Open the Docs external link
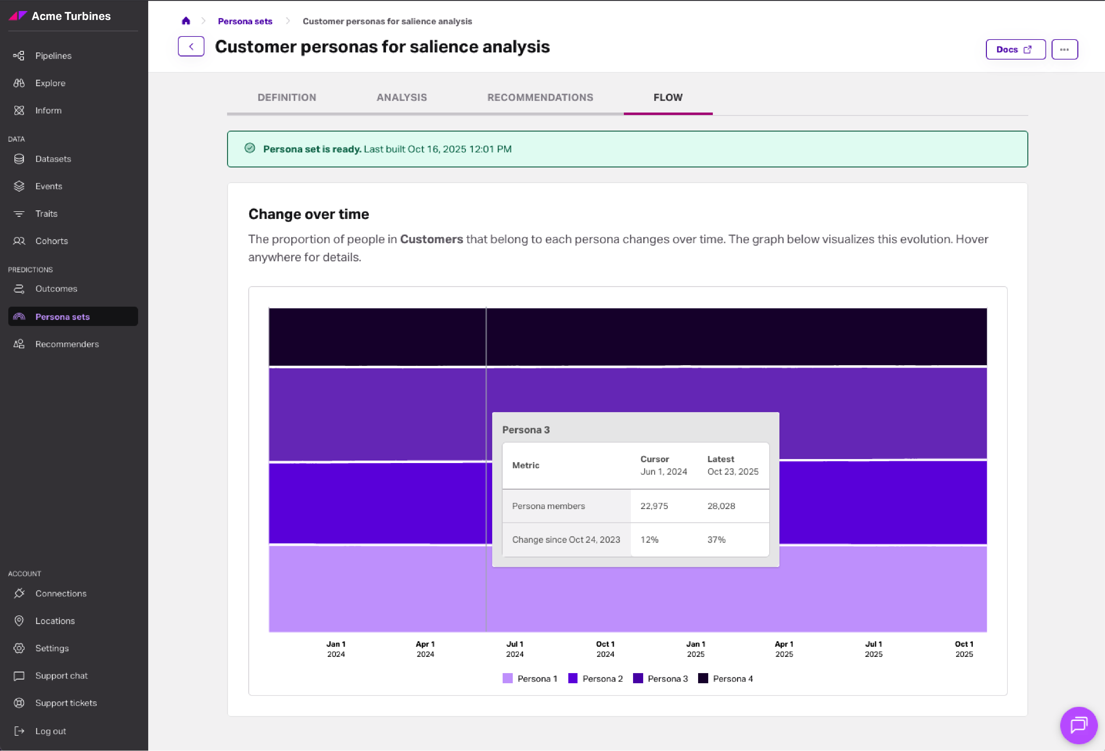Image resolution: width=1105 pixels, height=751 pixels. tap(1015, 49)
